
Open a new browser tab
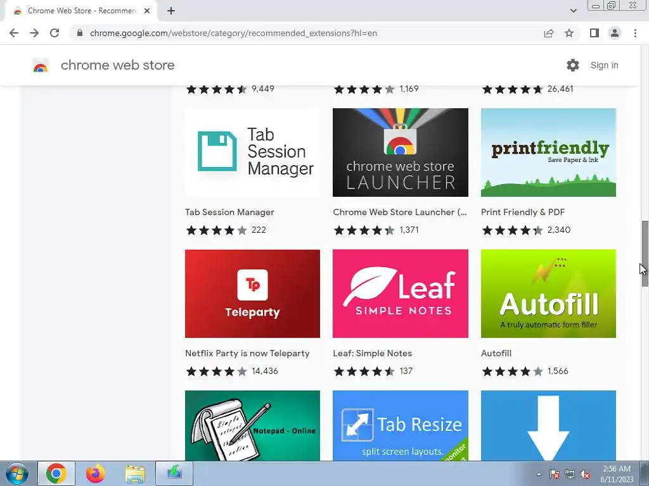tap(171, 11)
